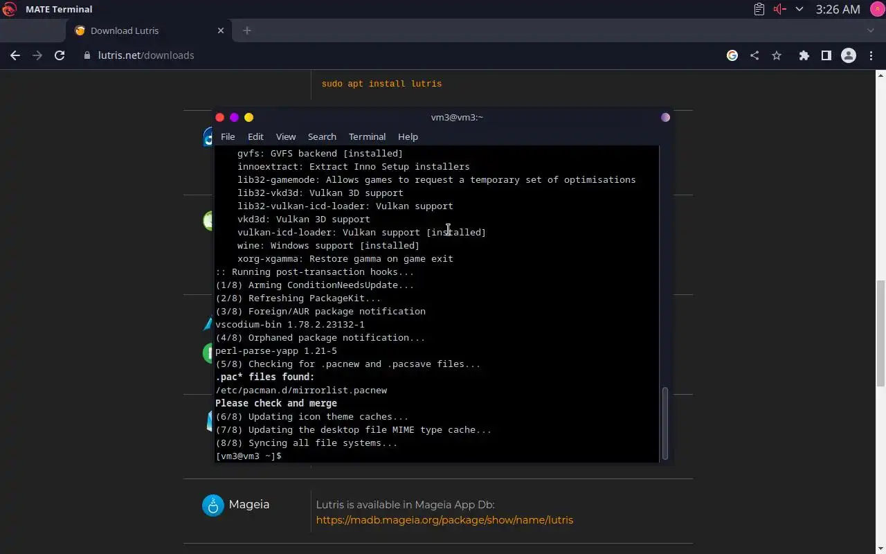
Task: Click the 3:26 AM clock
Action: (838, 9)
